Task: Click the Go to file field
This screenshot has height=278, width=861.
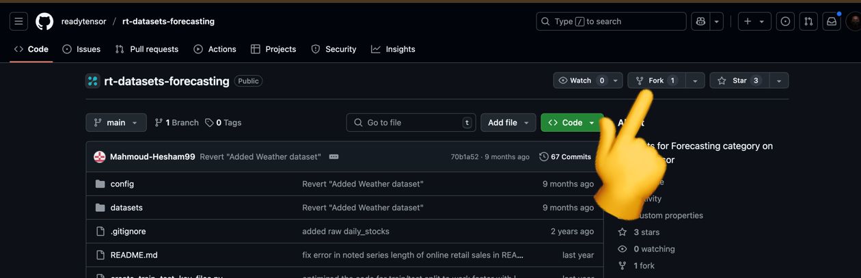Action: pos(411,122)
